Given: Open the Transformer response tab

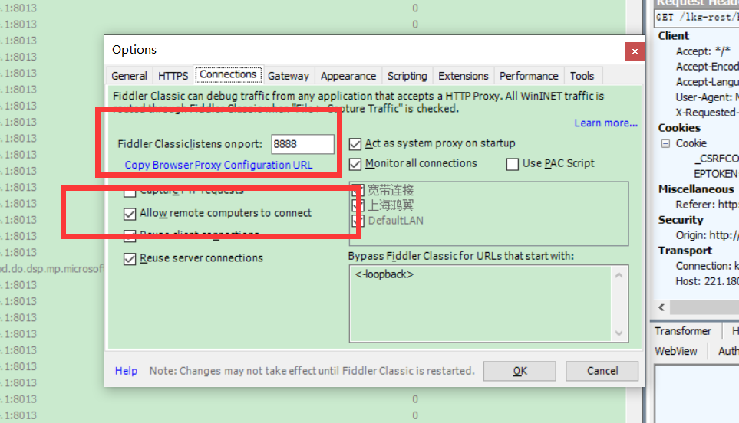Looking at the screenshot, I should (x=682, y=331).
